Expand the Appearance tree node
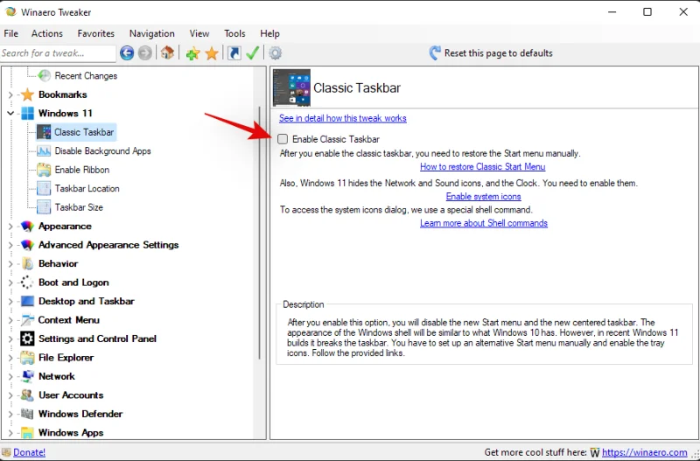 (x=10, y=227)
